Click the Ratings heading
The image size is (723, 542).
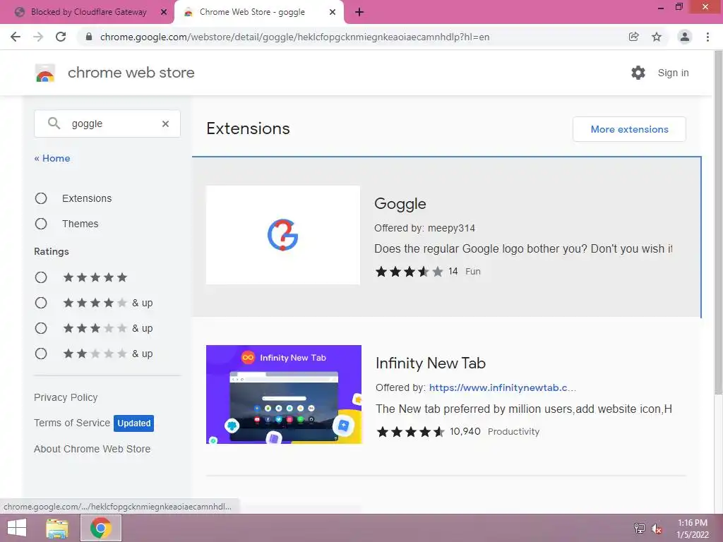point(52,252)
